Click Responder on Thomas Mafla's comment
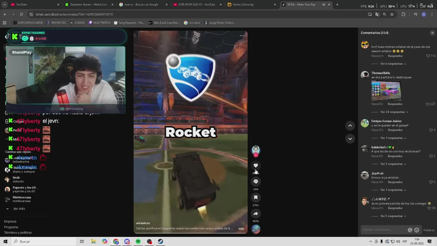Screen dimensions: 437x246 (x=395, y=104)
